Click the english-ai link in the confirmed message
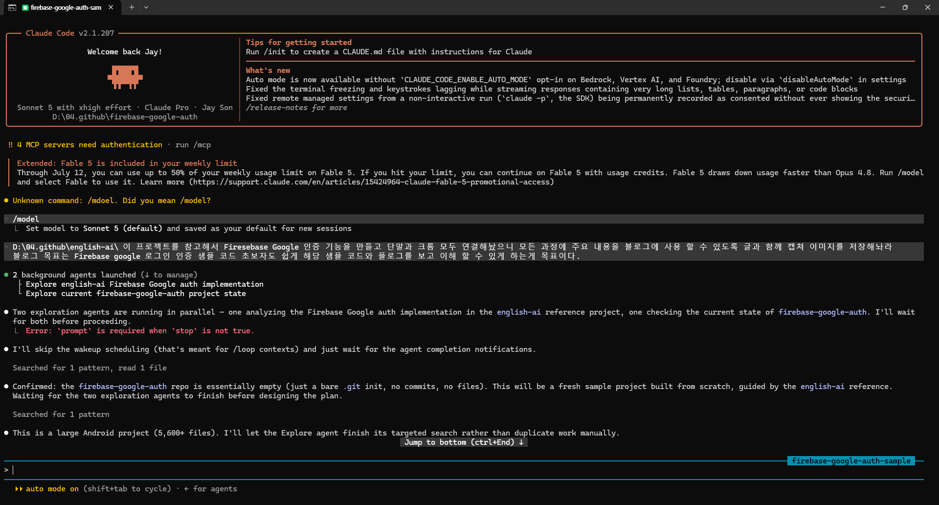 click(822, 387)
